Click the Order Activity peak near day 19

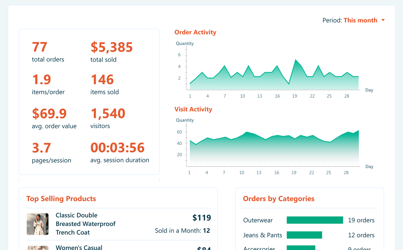click(x=295, y=60)
